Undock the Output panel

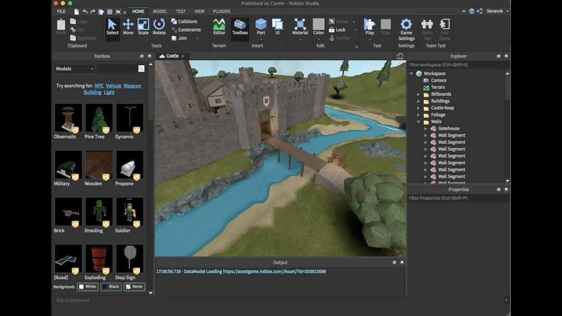point(394,262)
